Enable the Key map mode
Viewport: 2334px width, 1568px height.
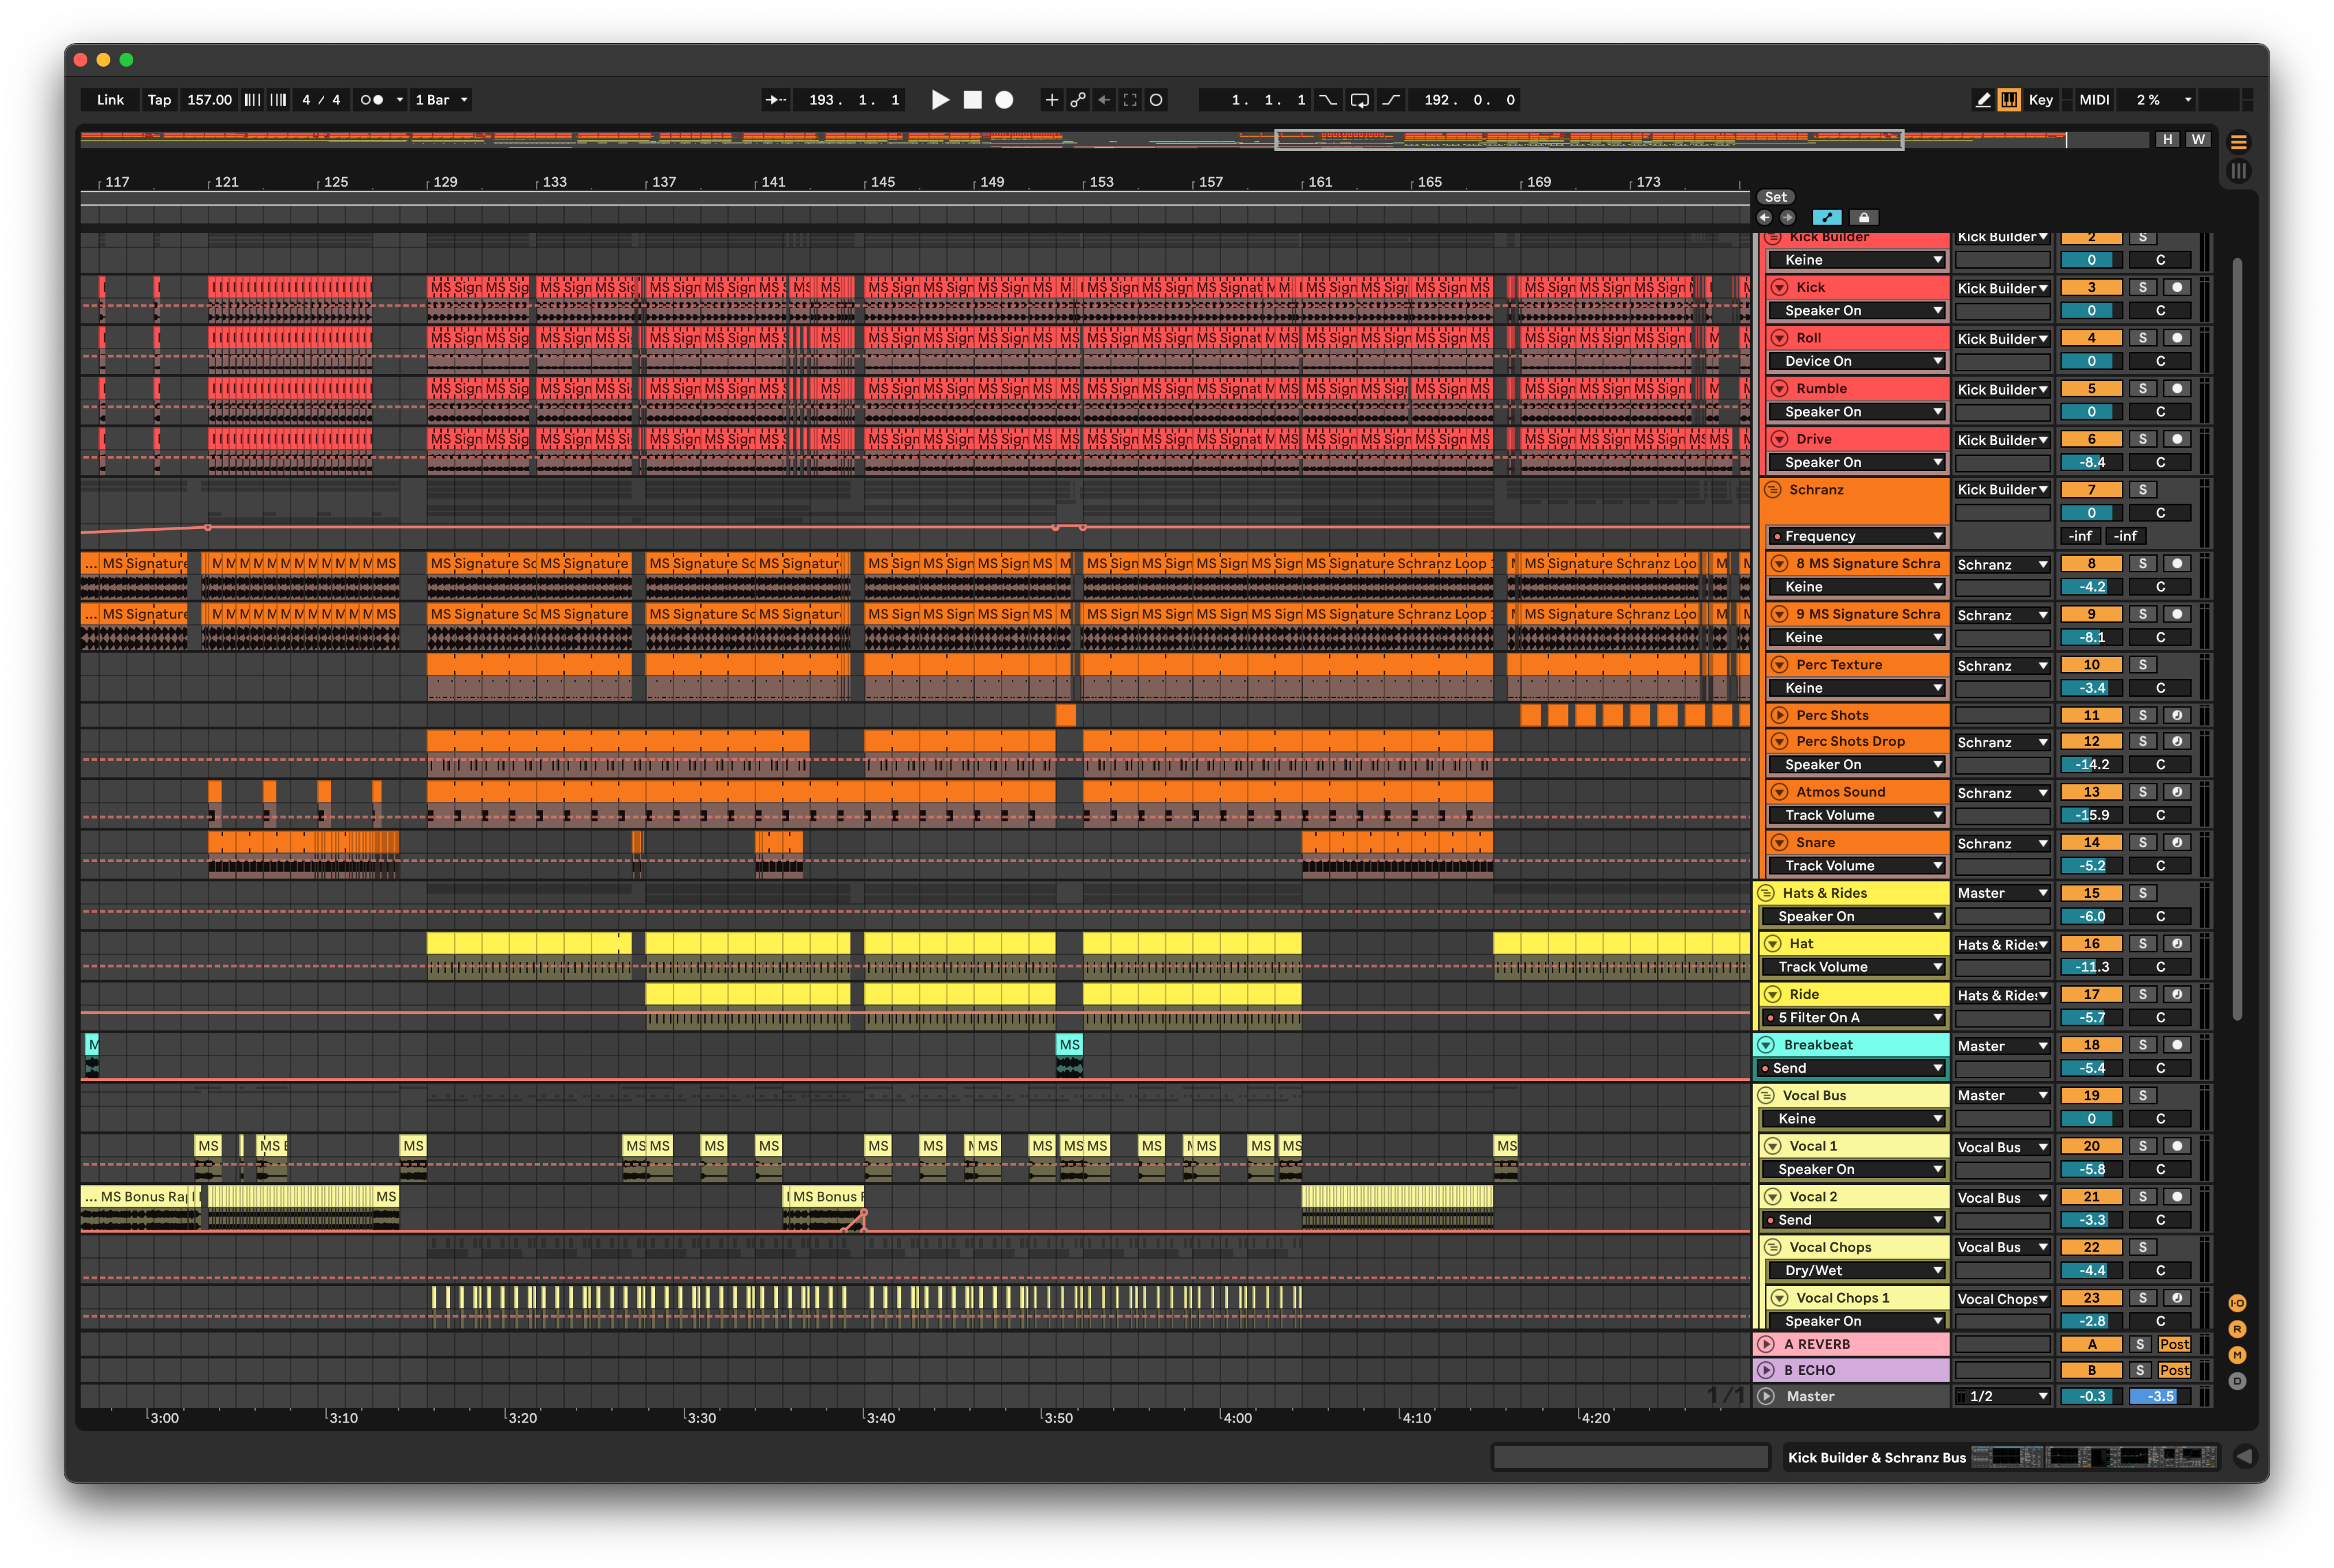pyautogui.click(x=2040, y=100)
